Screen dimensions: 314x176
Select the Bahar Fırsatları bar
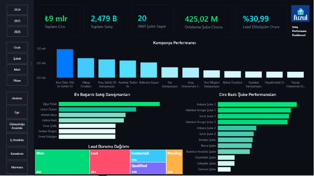coord(232,74)
